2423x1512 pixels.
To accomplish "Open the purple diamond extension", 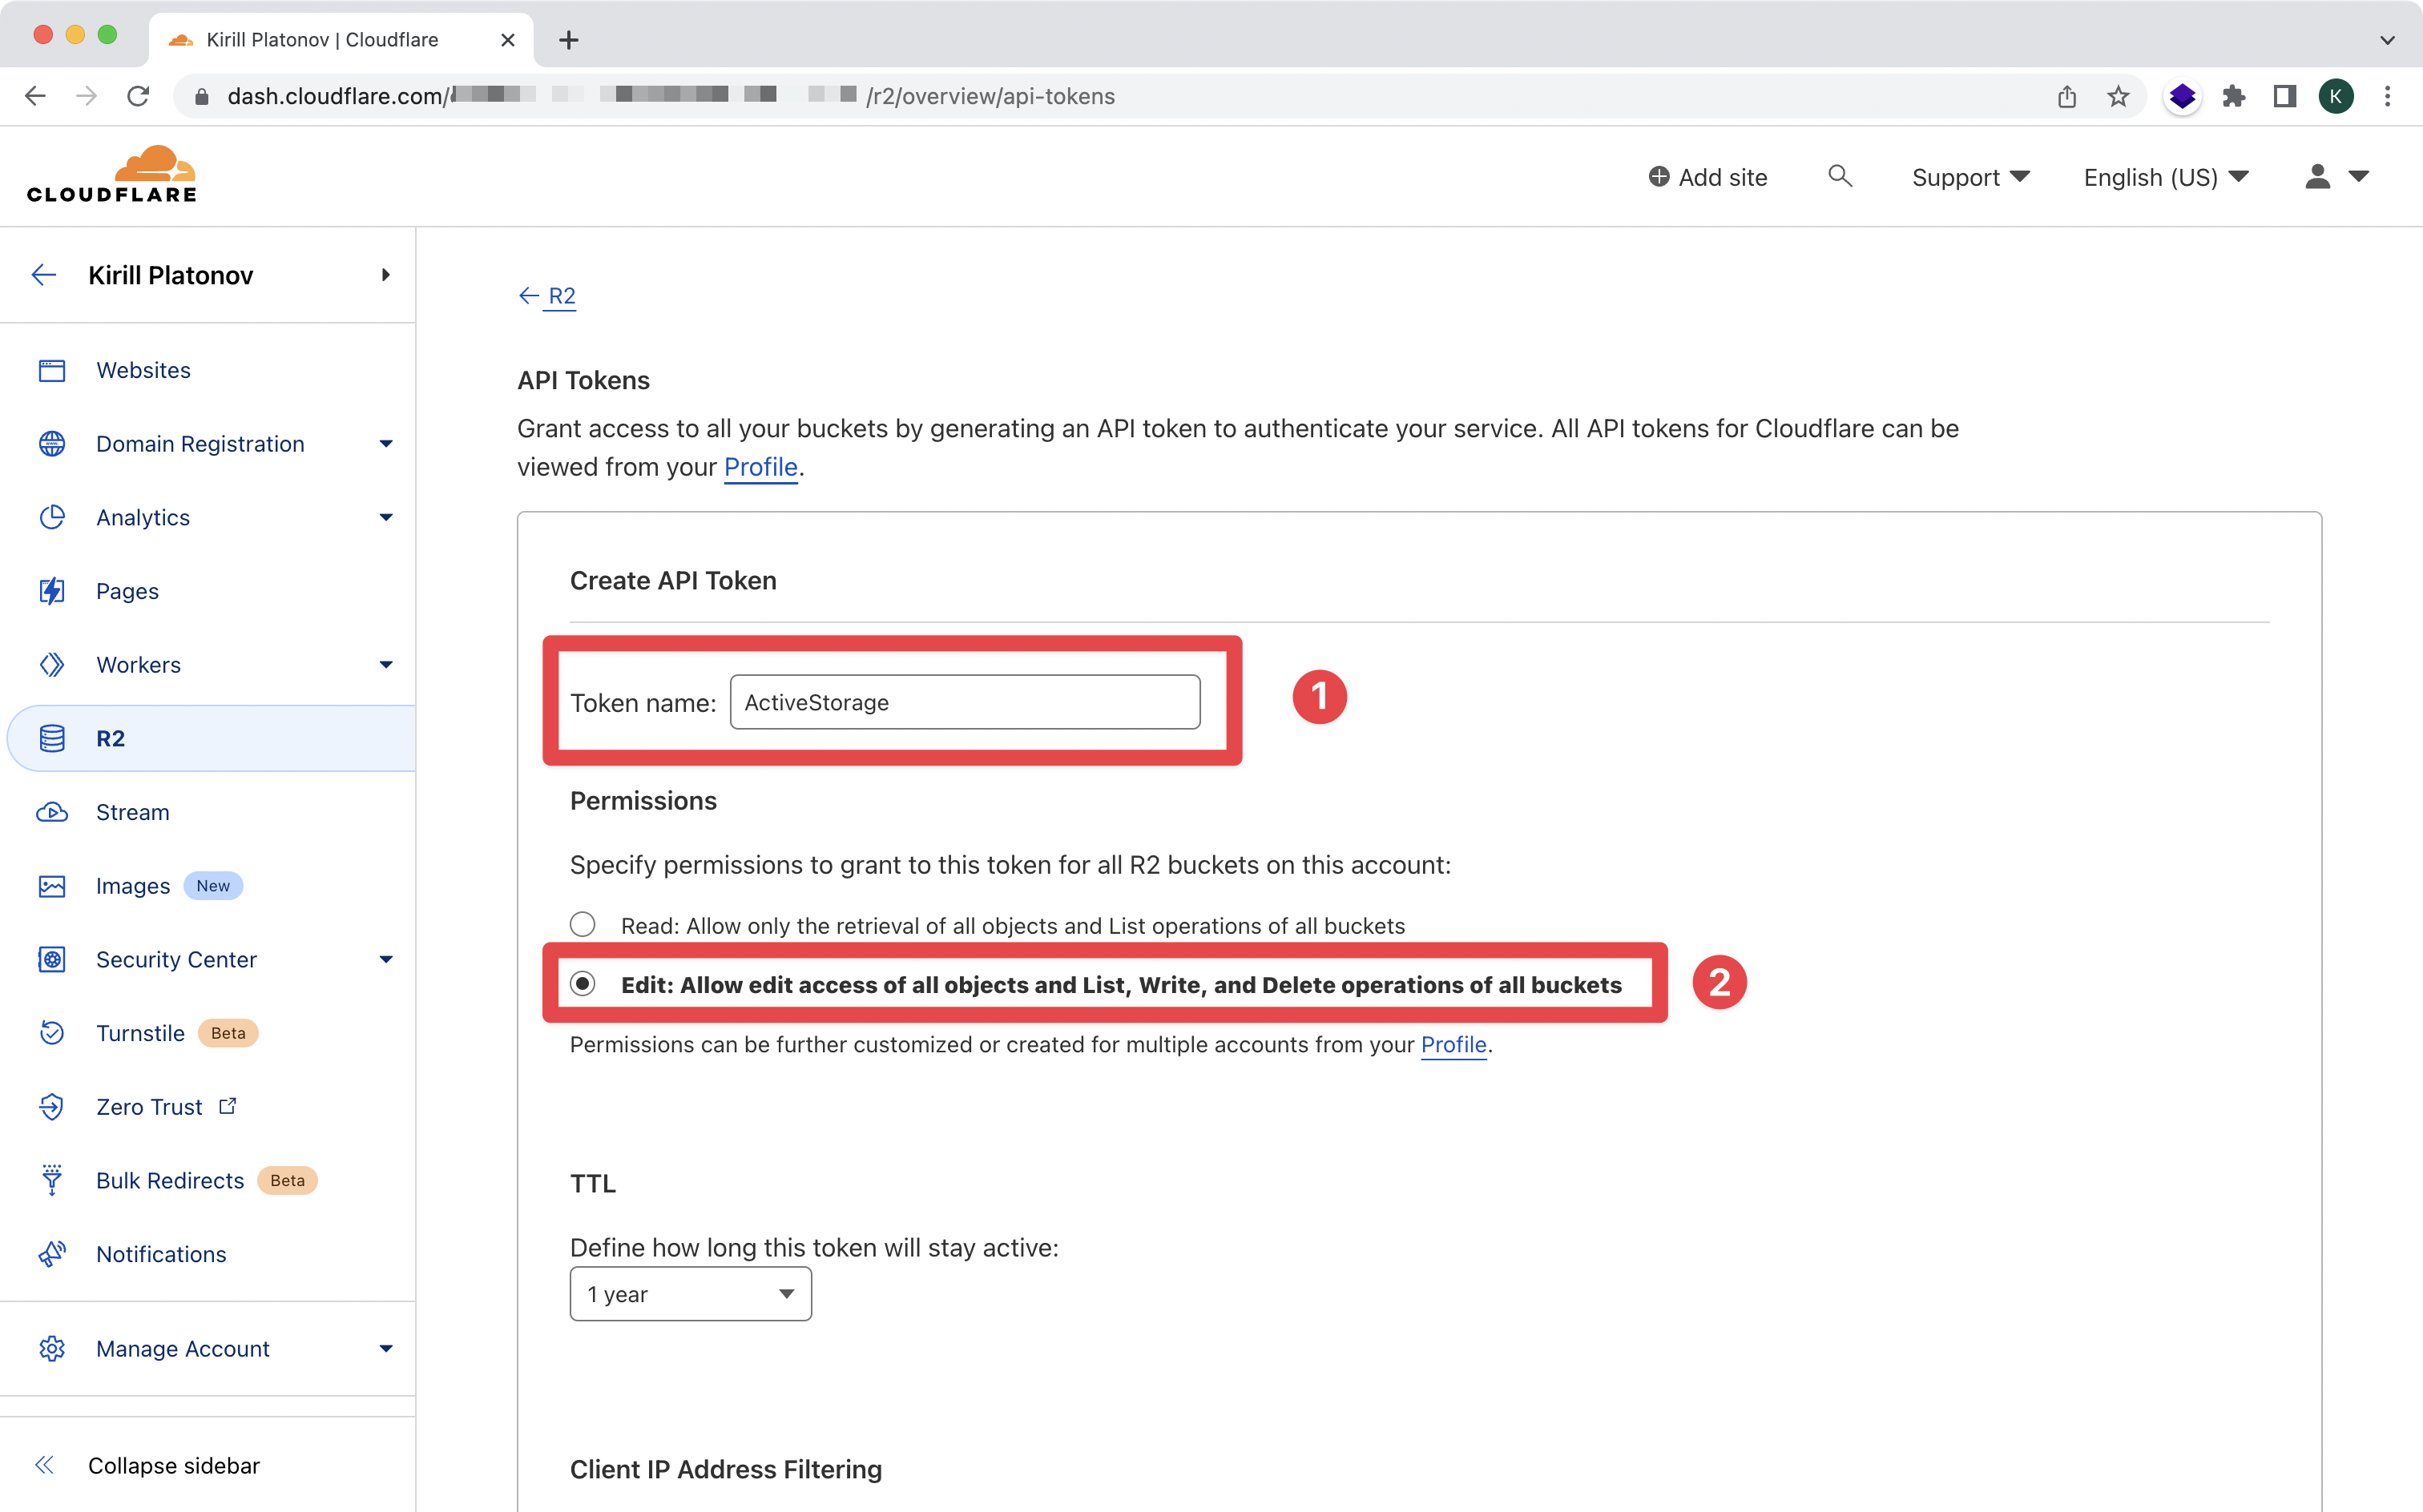I will pyautogui.click(x=2182, y=96).
